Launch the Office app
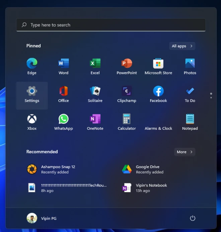The image size is (221, 232). click(64, 95)
